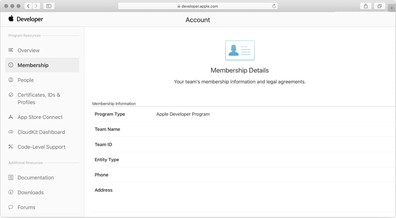The height and width of the screenshot is (218, 396).
Task: Open App Store Connect icon
Action: coord(11,117)
